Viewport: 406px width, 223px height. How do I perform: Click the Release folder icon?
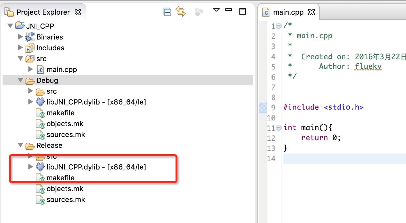click(30, 146)
